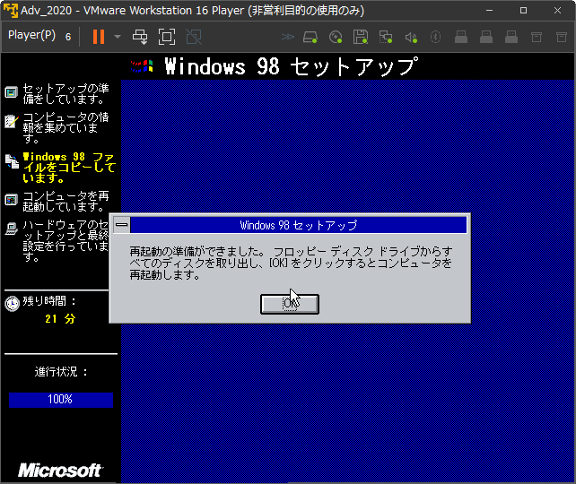This screenshot has width=576, height=484.
Task: Minimize the VMware Player window
Action: coord(489,10)
